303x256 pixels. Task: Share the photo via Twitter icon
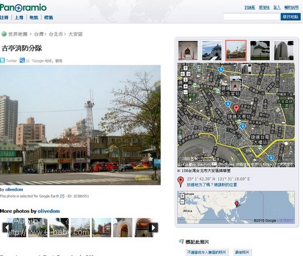coord(2,61)
